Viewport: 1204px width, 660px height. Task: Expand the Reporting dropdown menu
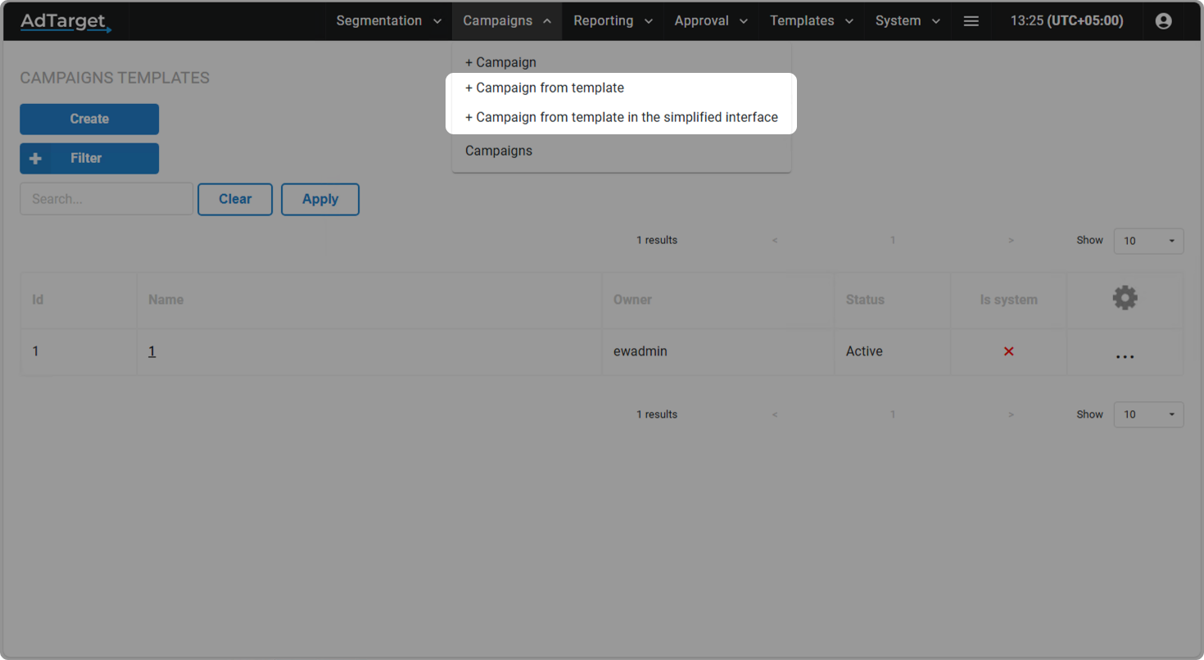(613, 21)
